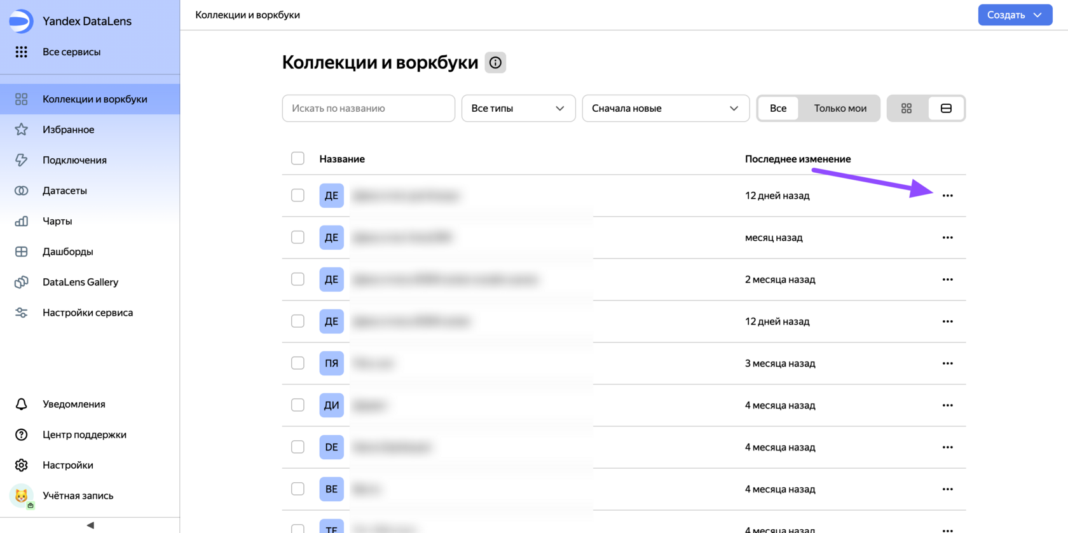Click the Название column header
The height and width of the screenshot is (533, 1068).
(342, 159)
